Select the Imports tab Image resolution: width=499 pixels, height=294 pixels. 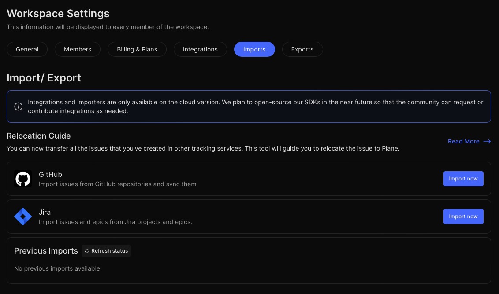point(254,49)
